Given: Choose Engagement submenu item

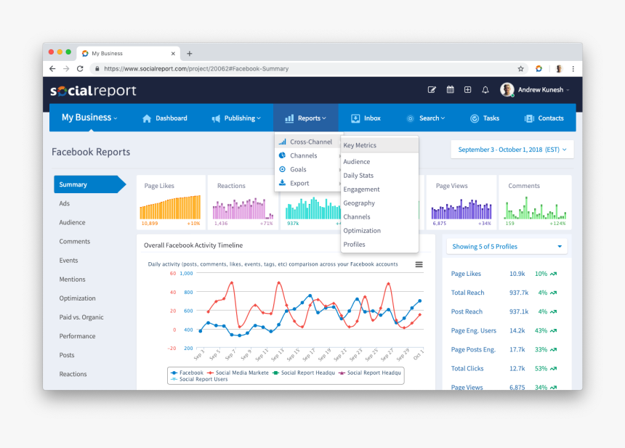Looking at the screenshot, I should click(x=361, y=190).
